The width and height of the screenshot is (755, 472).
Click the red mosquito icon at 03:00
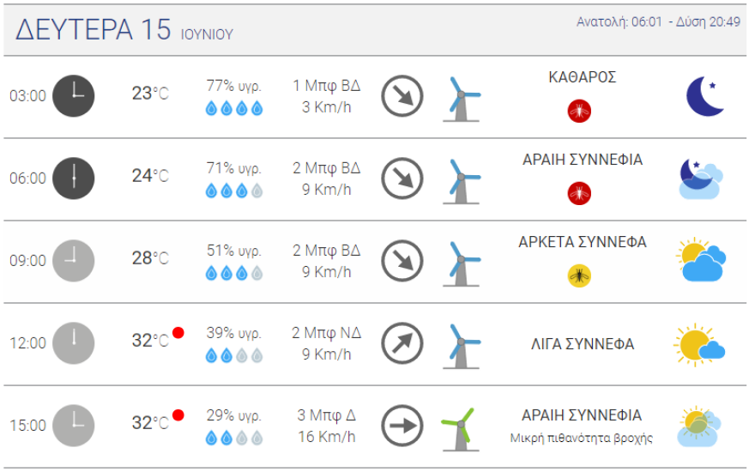click(579, 111)
